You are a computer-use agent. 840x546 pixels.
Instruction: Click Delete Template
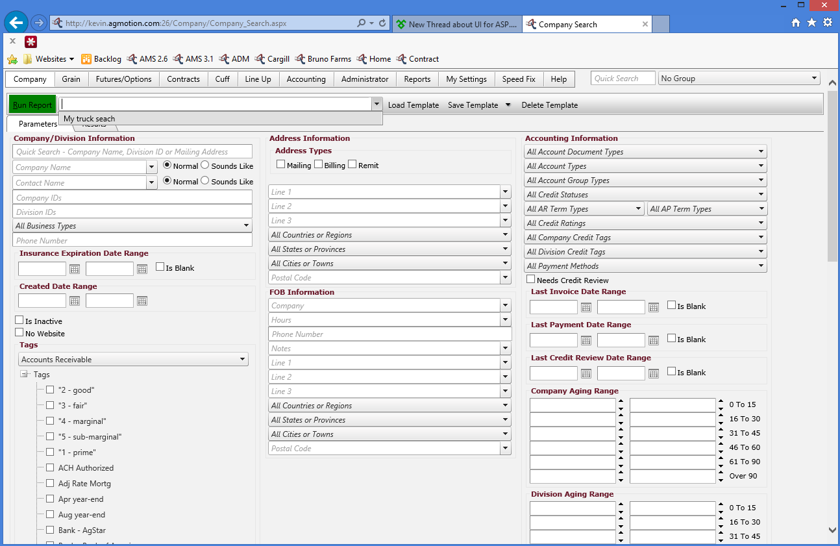[x=550, y=105]
